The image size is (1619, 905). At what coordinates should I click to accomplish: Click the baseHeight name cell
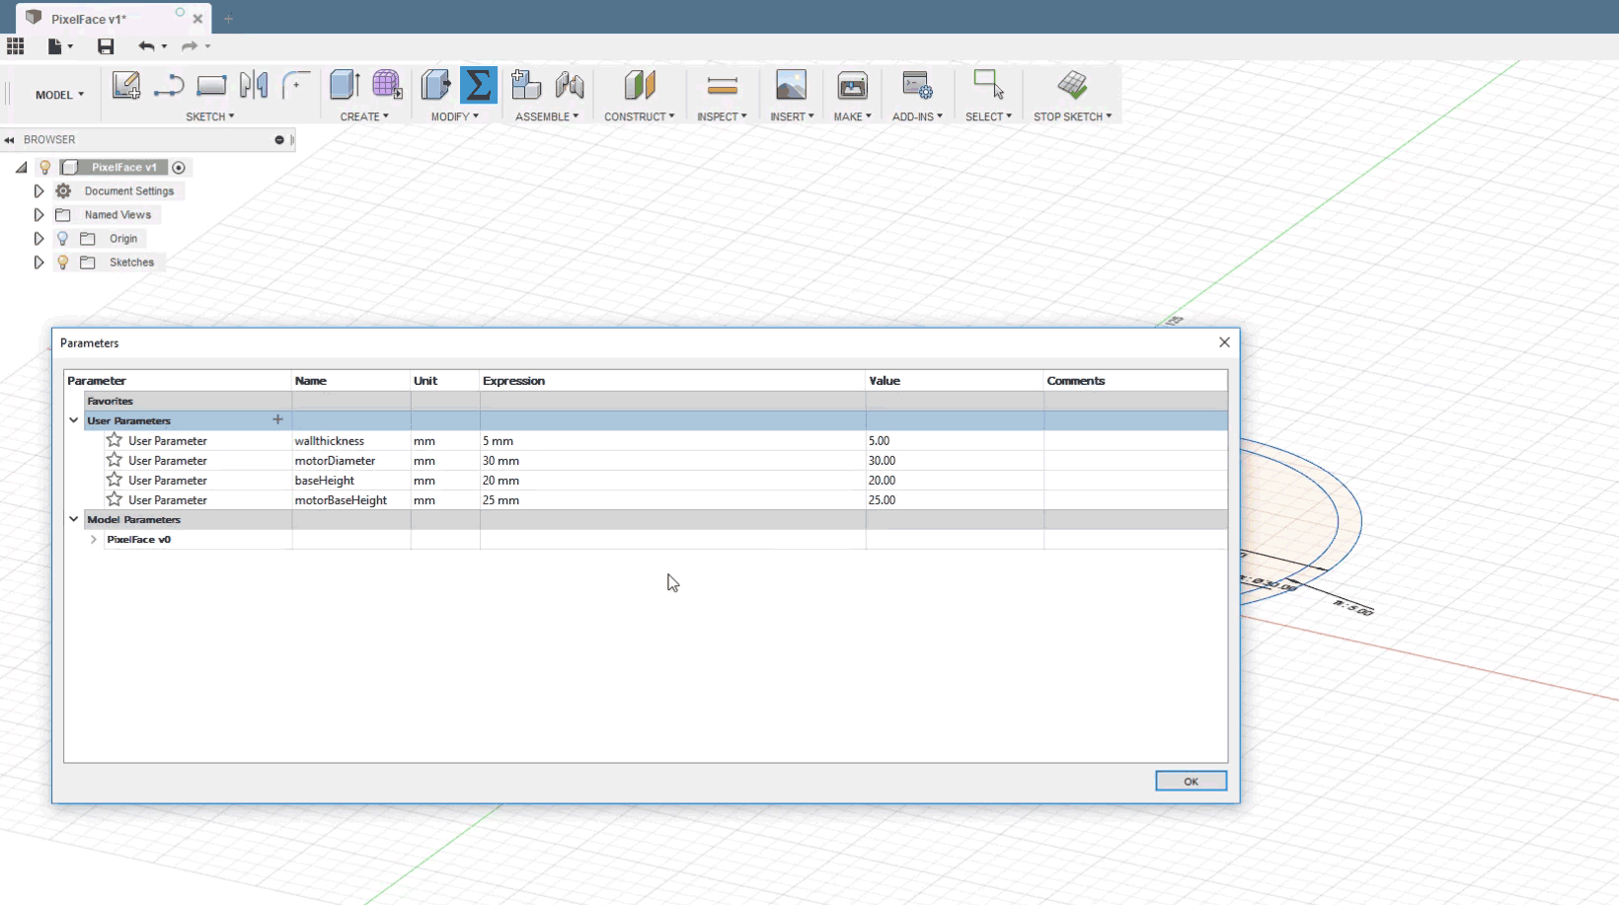coord(351,481)
